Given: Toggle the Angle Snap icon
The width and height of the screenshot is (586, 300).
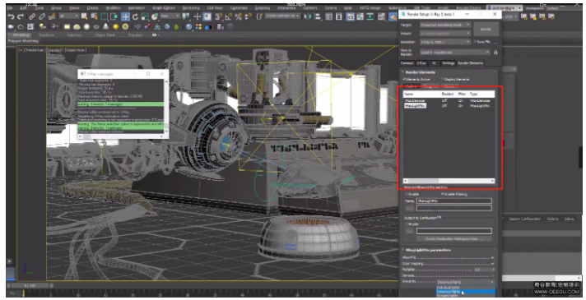Looking at the screenshot, I should [x=229, y=16].
